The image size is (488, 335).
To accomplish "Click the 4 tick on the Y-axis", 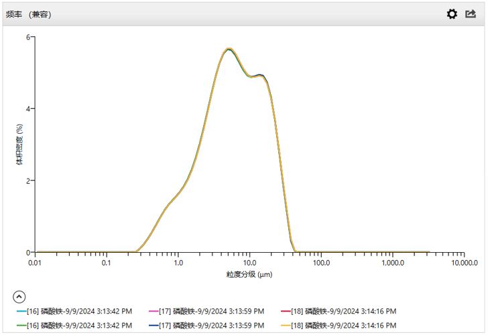I will click(27, 108).
